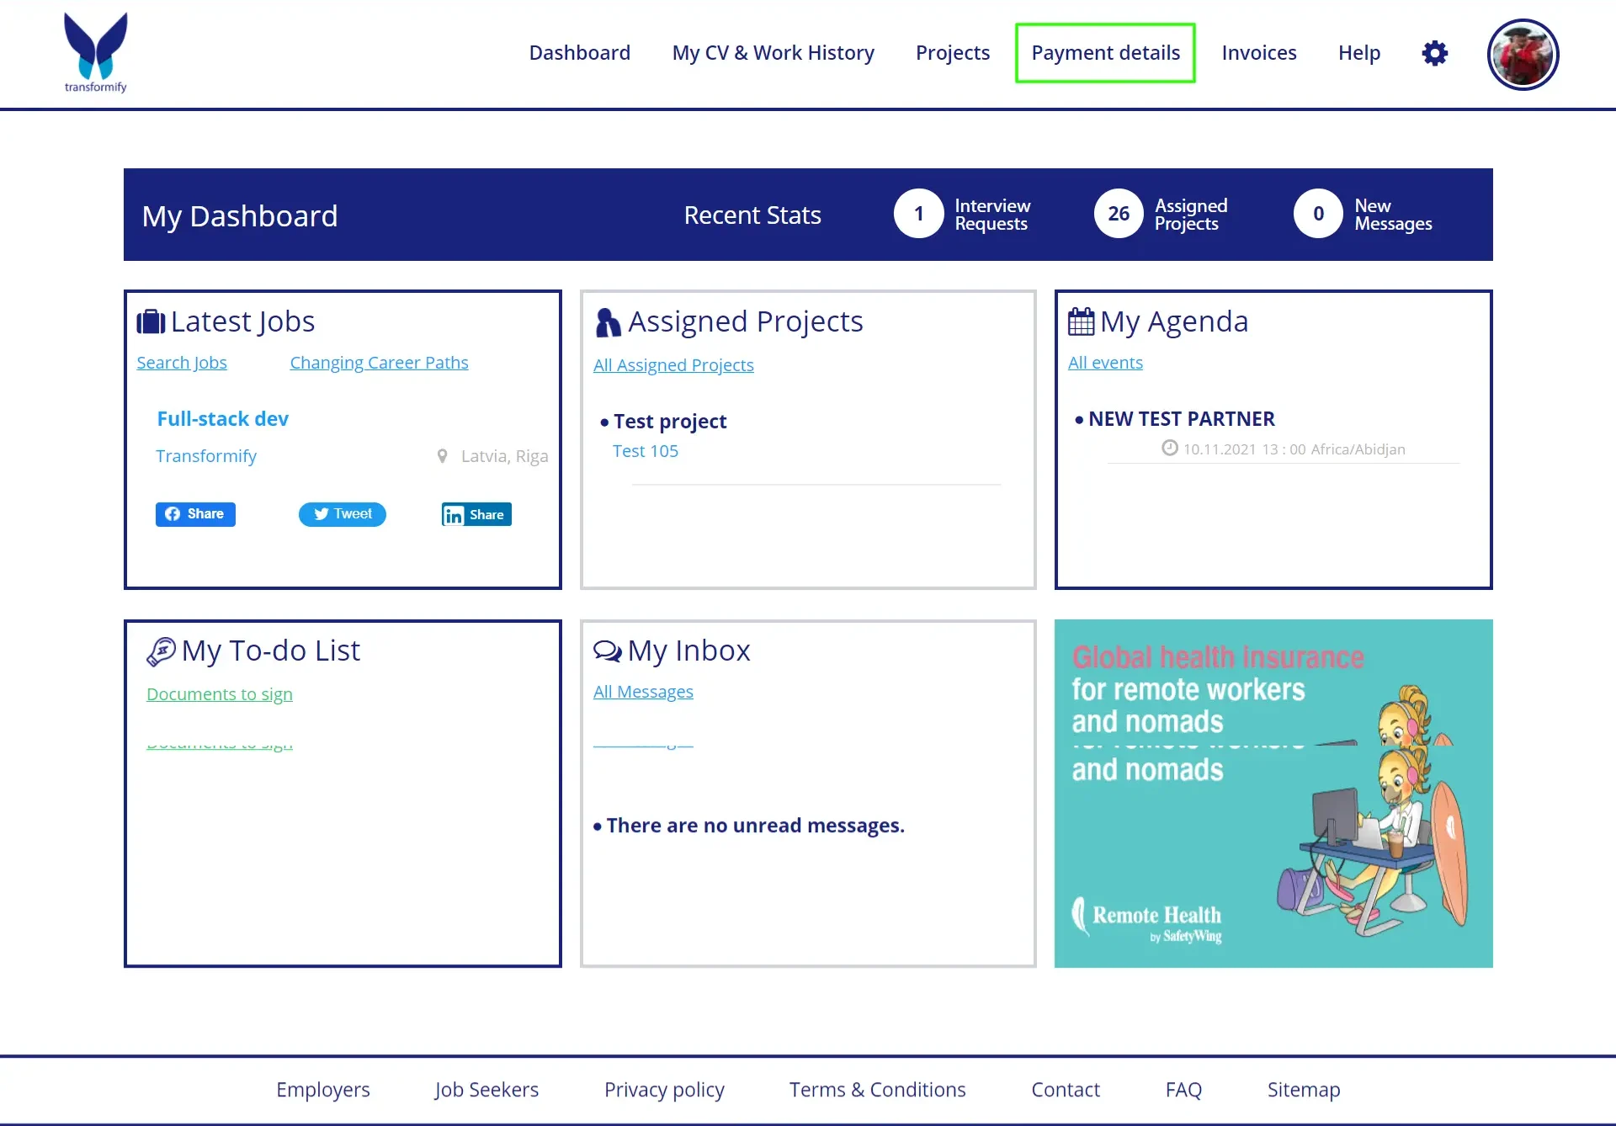Open My CV & Work History
The width and height of the screenshot is (1616, 1126).
tap(773, 53)
